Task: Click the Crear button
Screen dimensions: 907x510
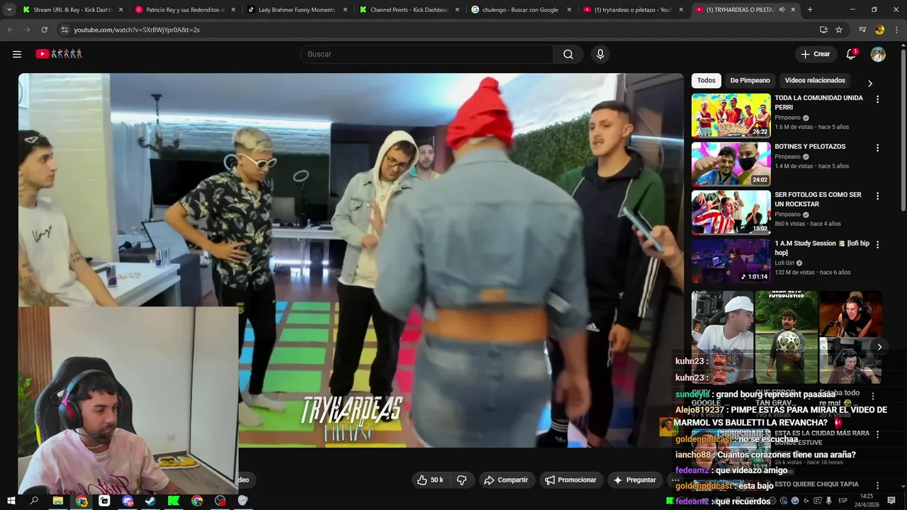Action: (815, 54)
